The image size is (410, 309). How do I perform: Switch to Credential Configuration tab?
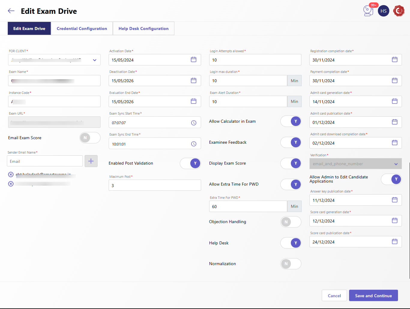(82, 28)
